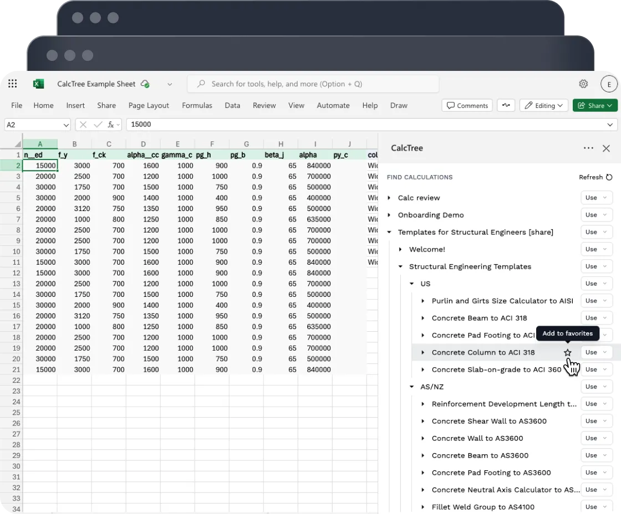Select cell A2 containing 15000
Image resolution: width=621 pixels, height=514 pixels.
(40, 166)
